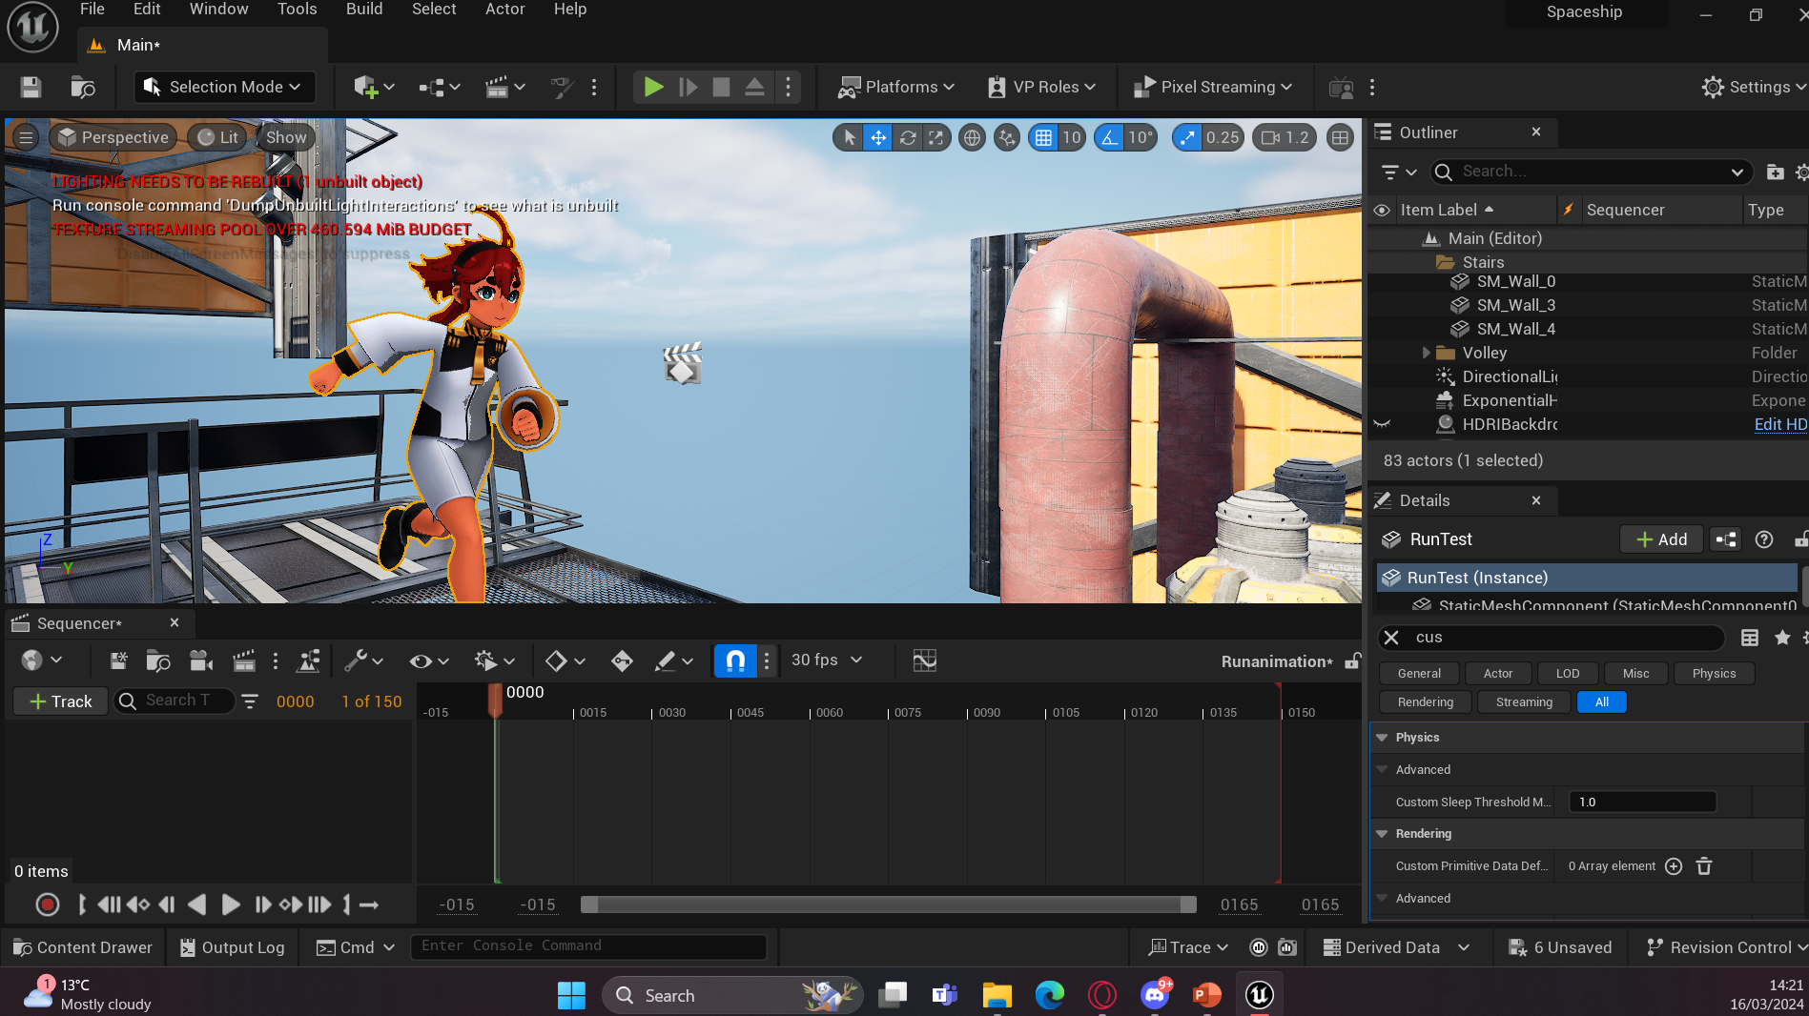Select the Physics filter tab in Details
1809x1016 pixels.
(x=1714, y=673)
